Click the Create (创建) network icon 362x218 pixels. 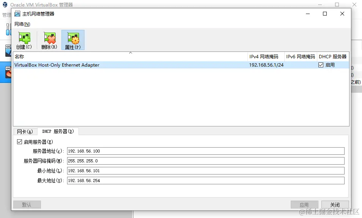click(x=24, y=40)
